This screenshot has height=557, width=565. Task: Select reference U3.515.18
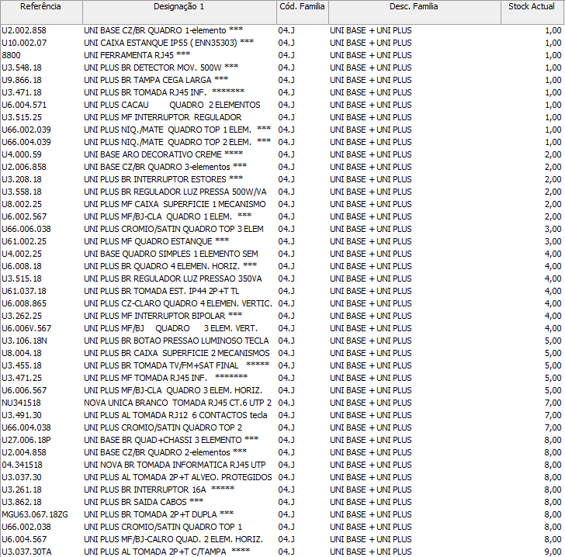tap(22, 279)
